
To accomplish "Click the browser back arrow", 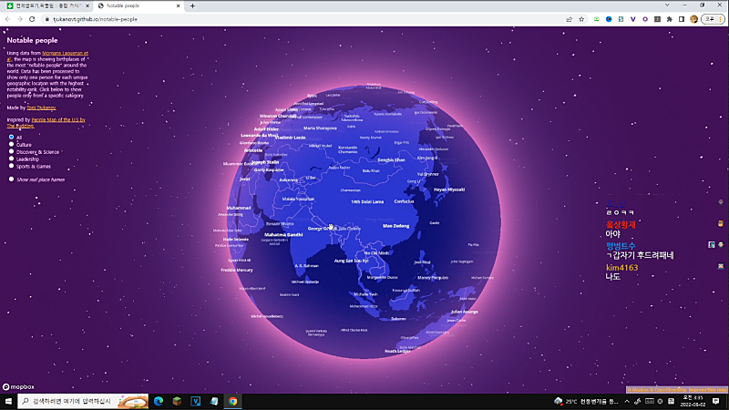I will coord(7,18).
